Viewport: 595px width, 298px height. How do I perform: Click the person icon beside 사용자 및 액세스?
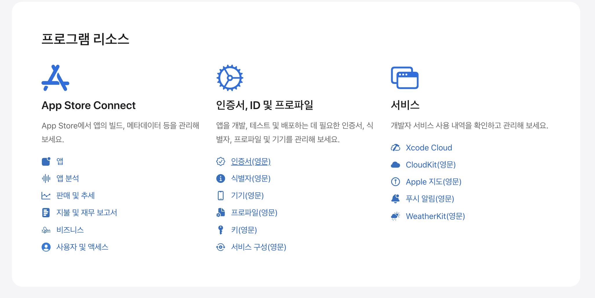coord(46,247)
